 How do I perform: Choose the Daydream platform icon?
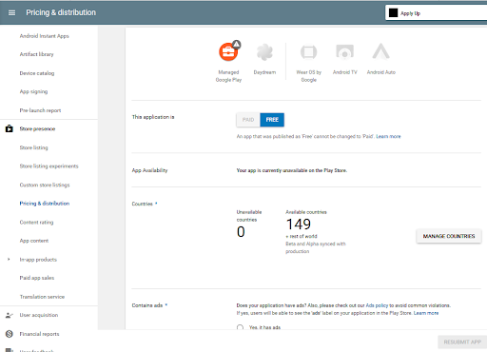coord(264,52)
